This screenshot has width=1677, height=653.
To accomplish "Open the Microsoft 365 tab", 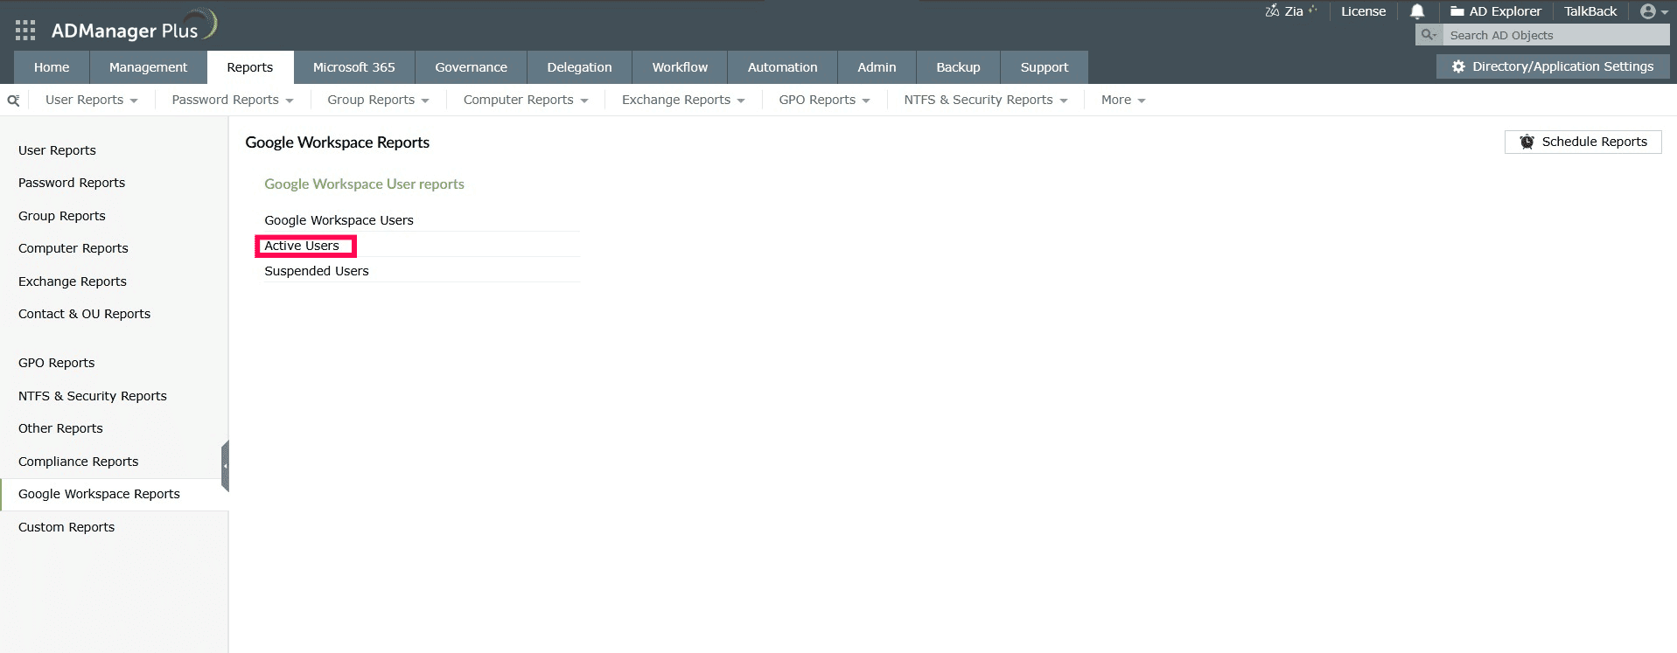I will tap(354, 67).
